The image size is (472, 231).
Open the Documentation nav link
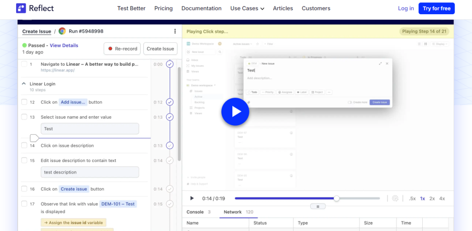pos(201,8)
